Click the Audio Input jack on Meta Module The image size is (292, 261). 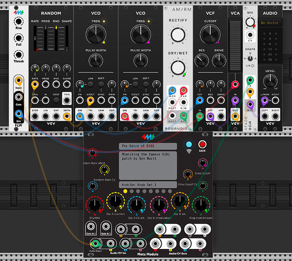95,243
